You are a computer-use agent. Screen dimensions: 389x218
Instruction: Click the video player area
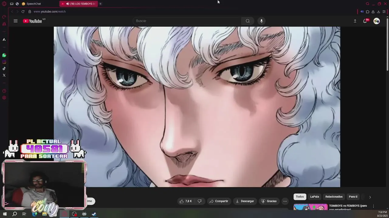pyautogui.click(x=197, y=107)
